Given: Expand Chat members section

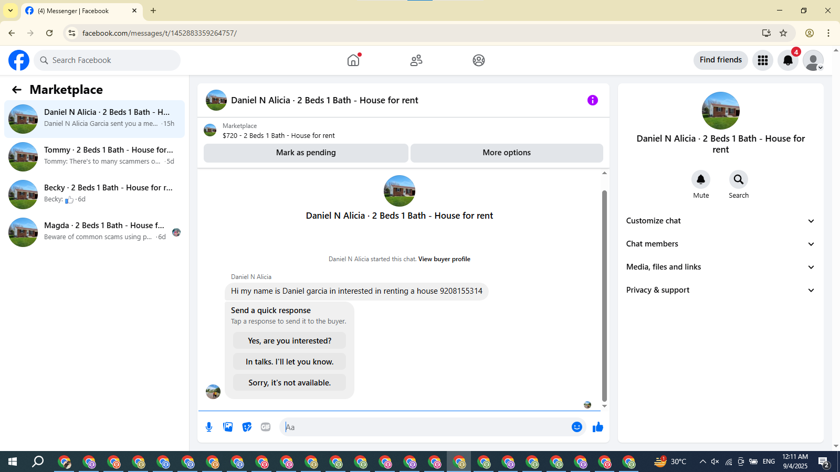Looking at the screenshot, I should (x=720, y=244).
